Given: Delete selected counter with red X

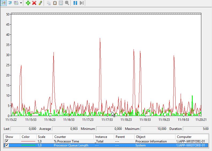Looking at the screenshot, I should click(x=34, y=3).
